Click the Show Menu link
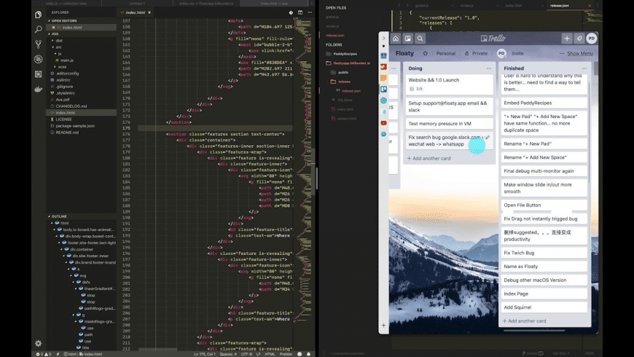This screenshot has height=357, width=634. tap(579, 53)
